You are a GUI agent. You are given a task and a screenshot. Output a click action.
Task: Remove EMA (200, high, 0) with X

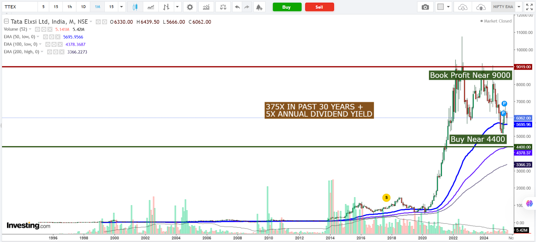(62, 52)
